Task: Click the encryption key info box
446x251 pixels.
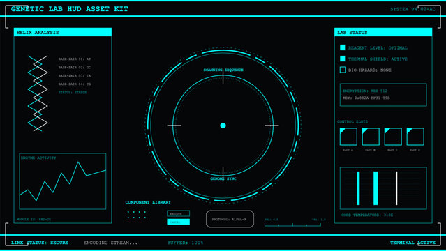Action: pos(383,95)
